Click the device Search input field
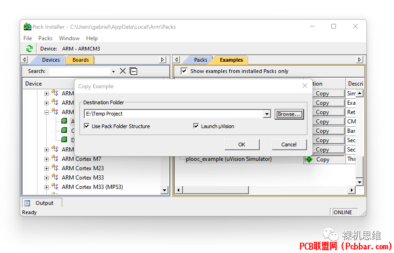Viewport: 394px width, 253px height. (80, 72)
